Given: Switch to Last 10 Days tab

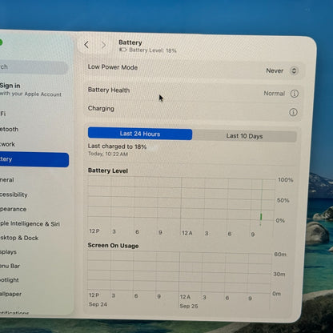Looking at the screenshot, I should pos(244,136).
